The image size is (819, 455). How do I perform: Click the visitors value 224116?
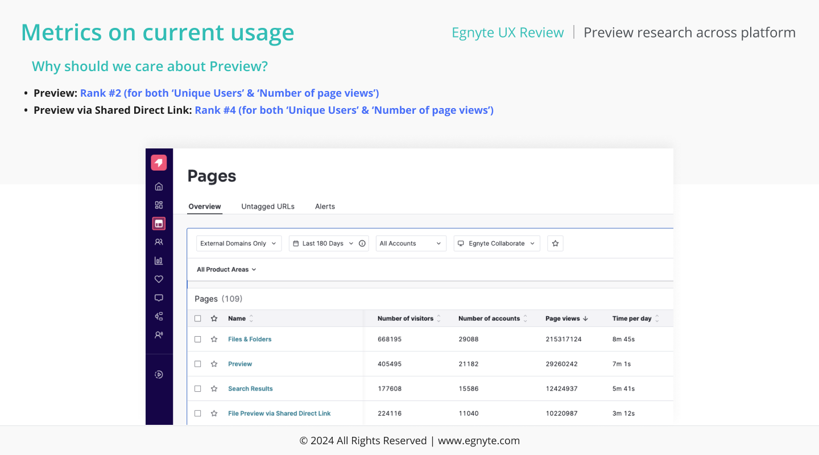(390, 413)
